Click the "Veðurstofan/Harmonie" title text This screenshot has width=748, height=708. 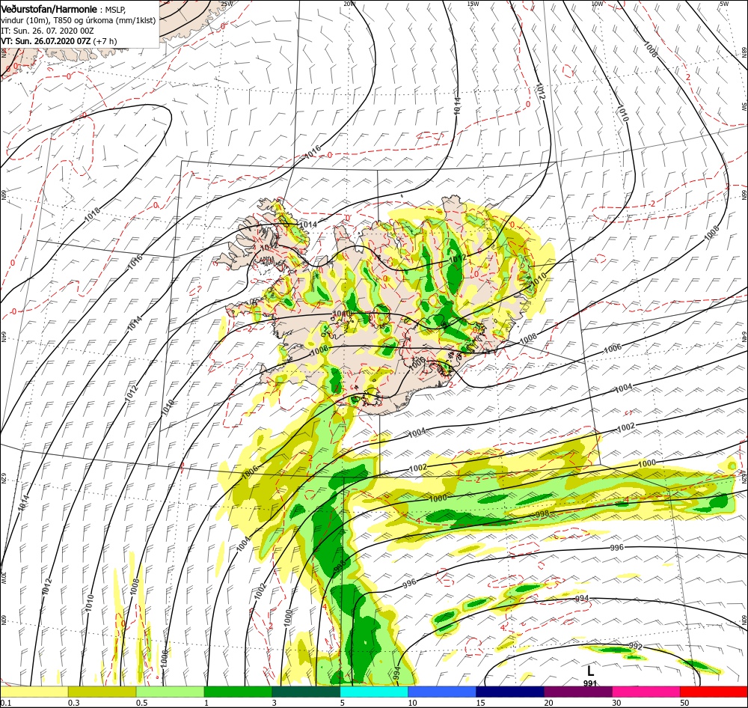point(49,10)
